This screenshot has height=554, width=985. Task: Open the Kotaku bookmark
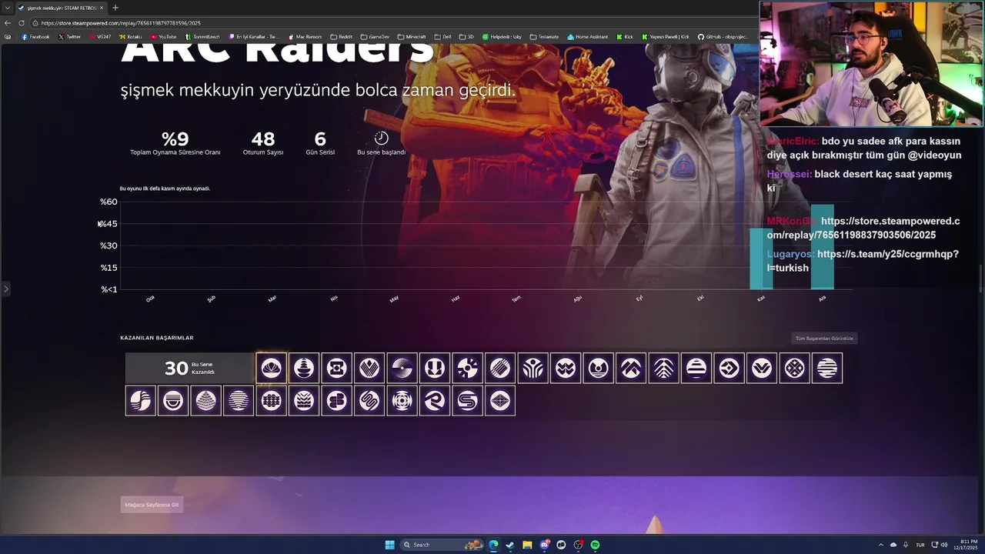131,37
